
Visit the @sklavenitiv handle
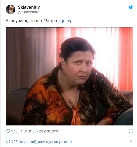(28, 12)
